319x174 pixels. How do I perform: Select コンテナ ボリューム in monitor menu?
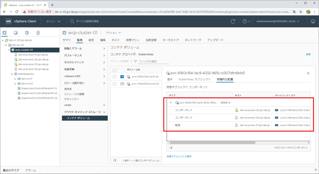click(x=85, y=118)
